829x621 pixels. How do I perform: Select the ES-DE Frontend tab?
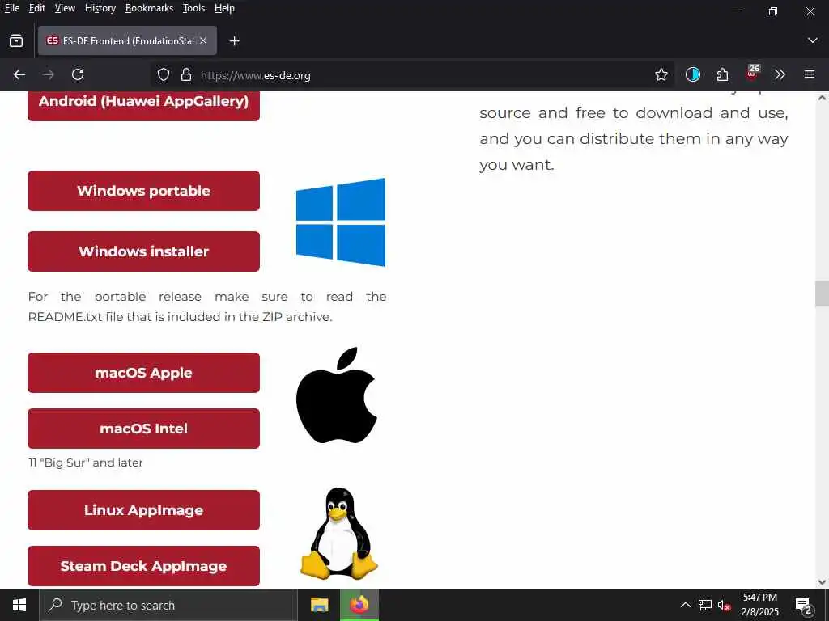(127, 40)
